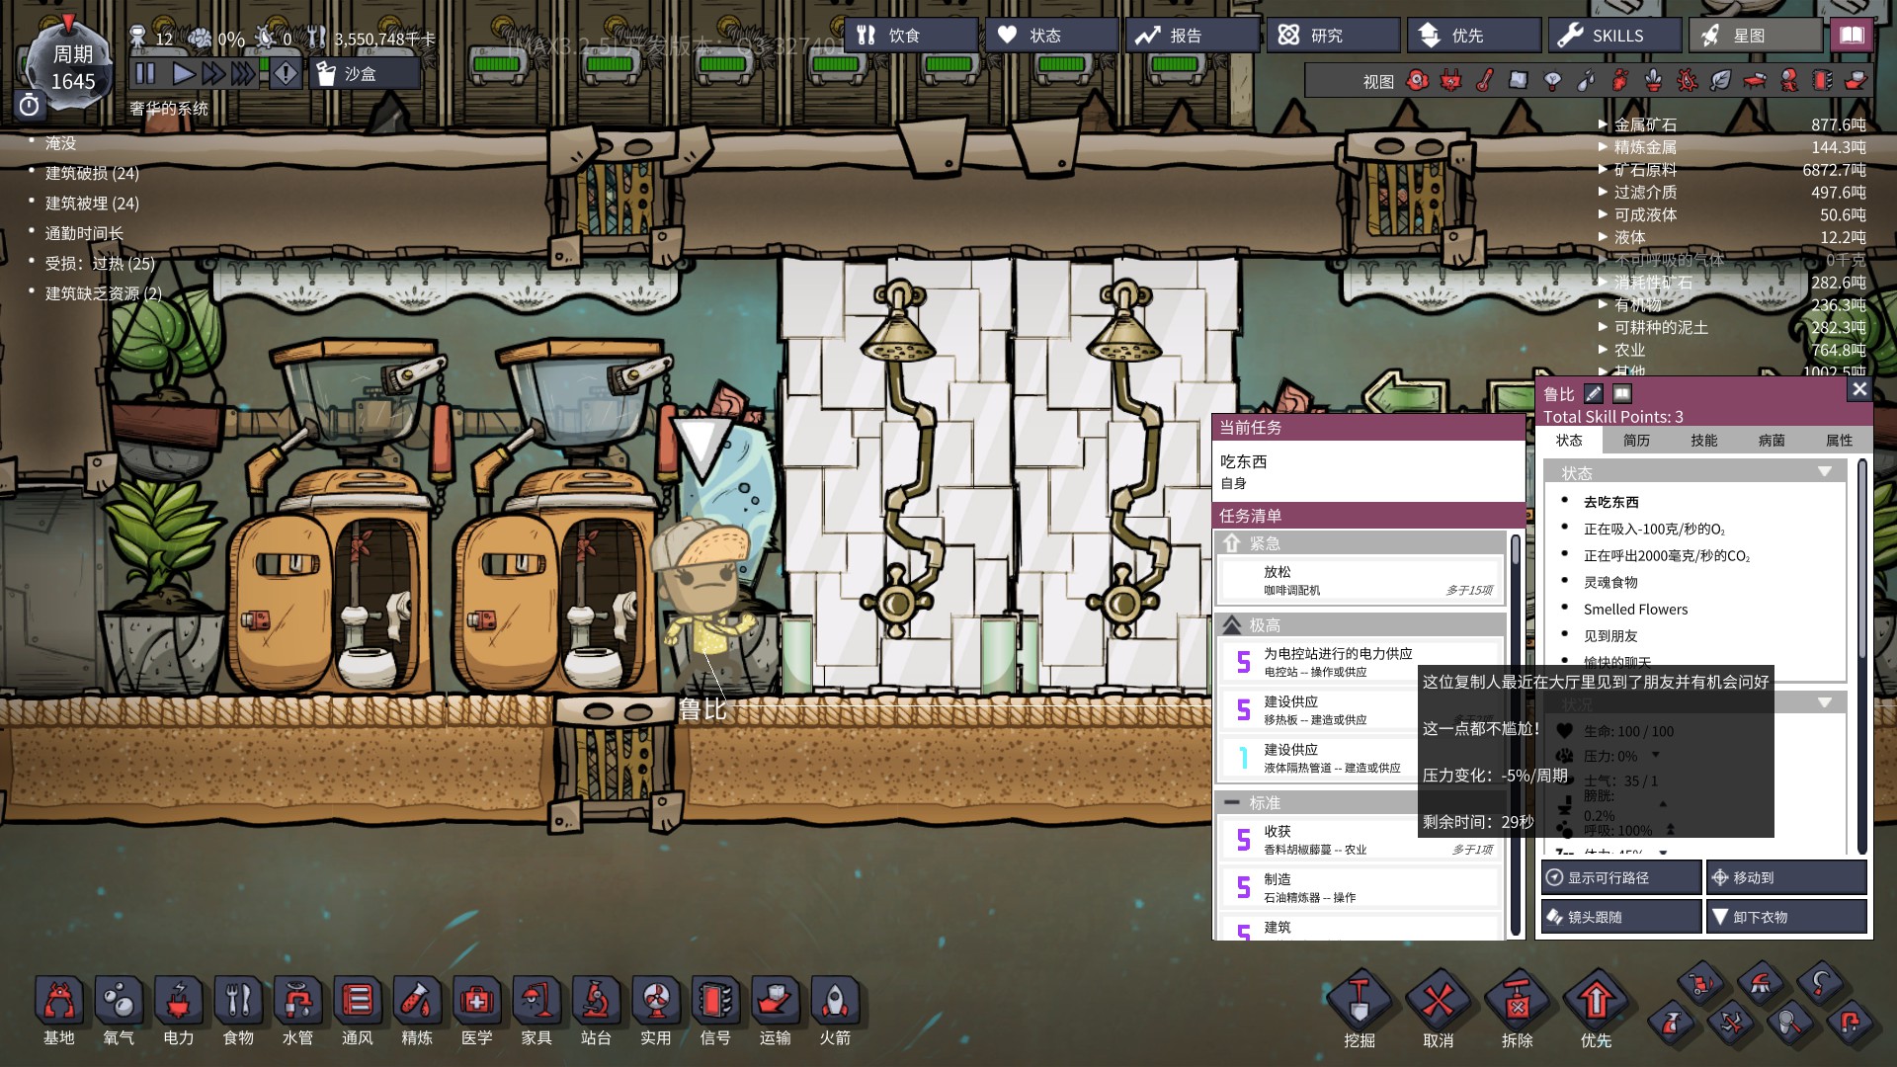Set game speed to double fast-forward

[x=212, y=73]
